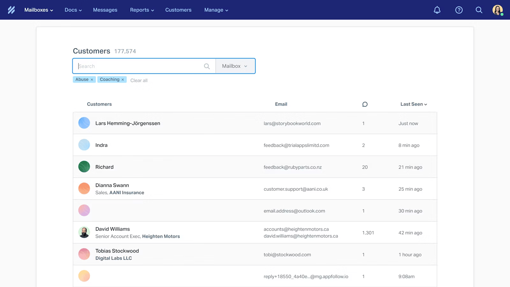510x287 pixels.
Task: Click the conversations bubble column icon
Action: (365, 104)
